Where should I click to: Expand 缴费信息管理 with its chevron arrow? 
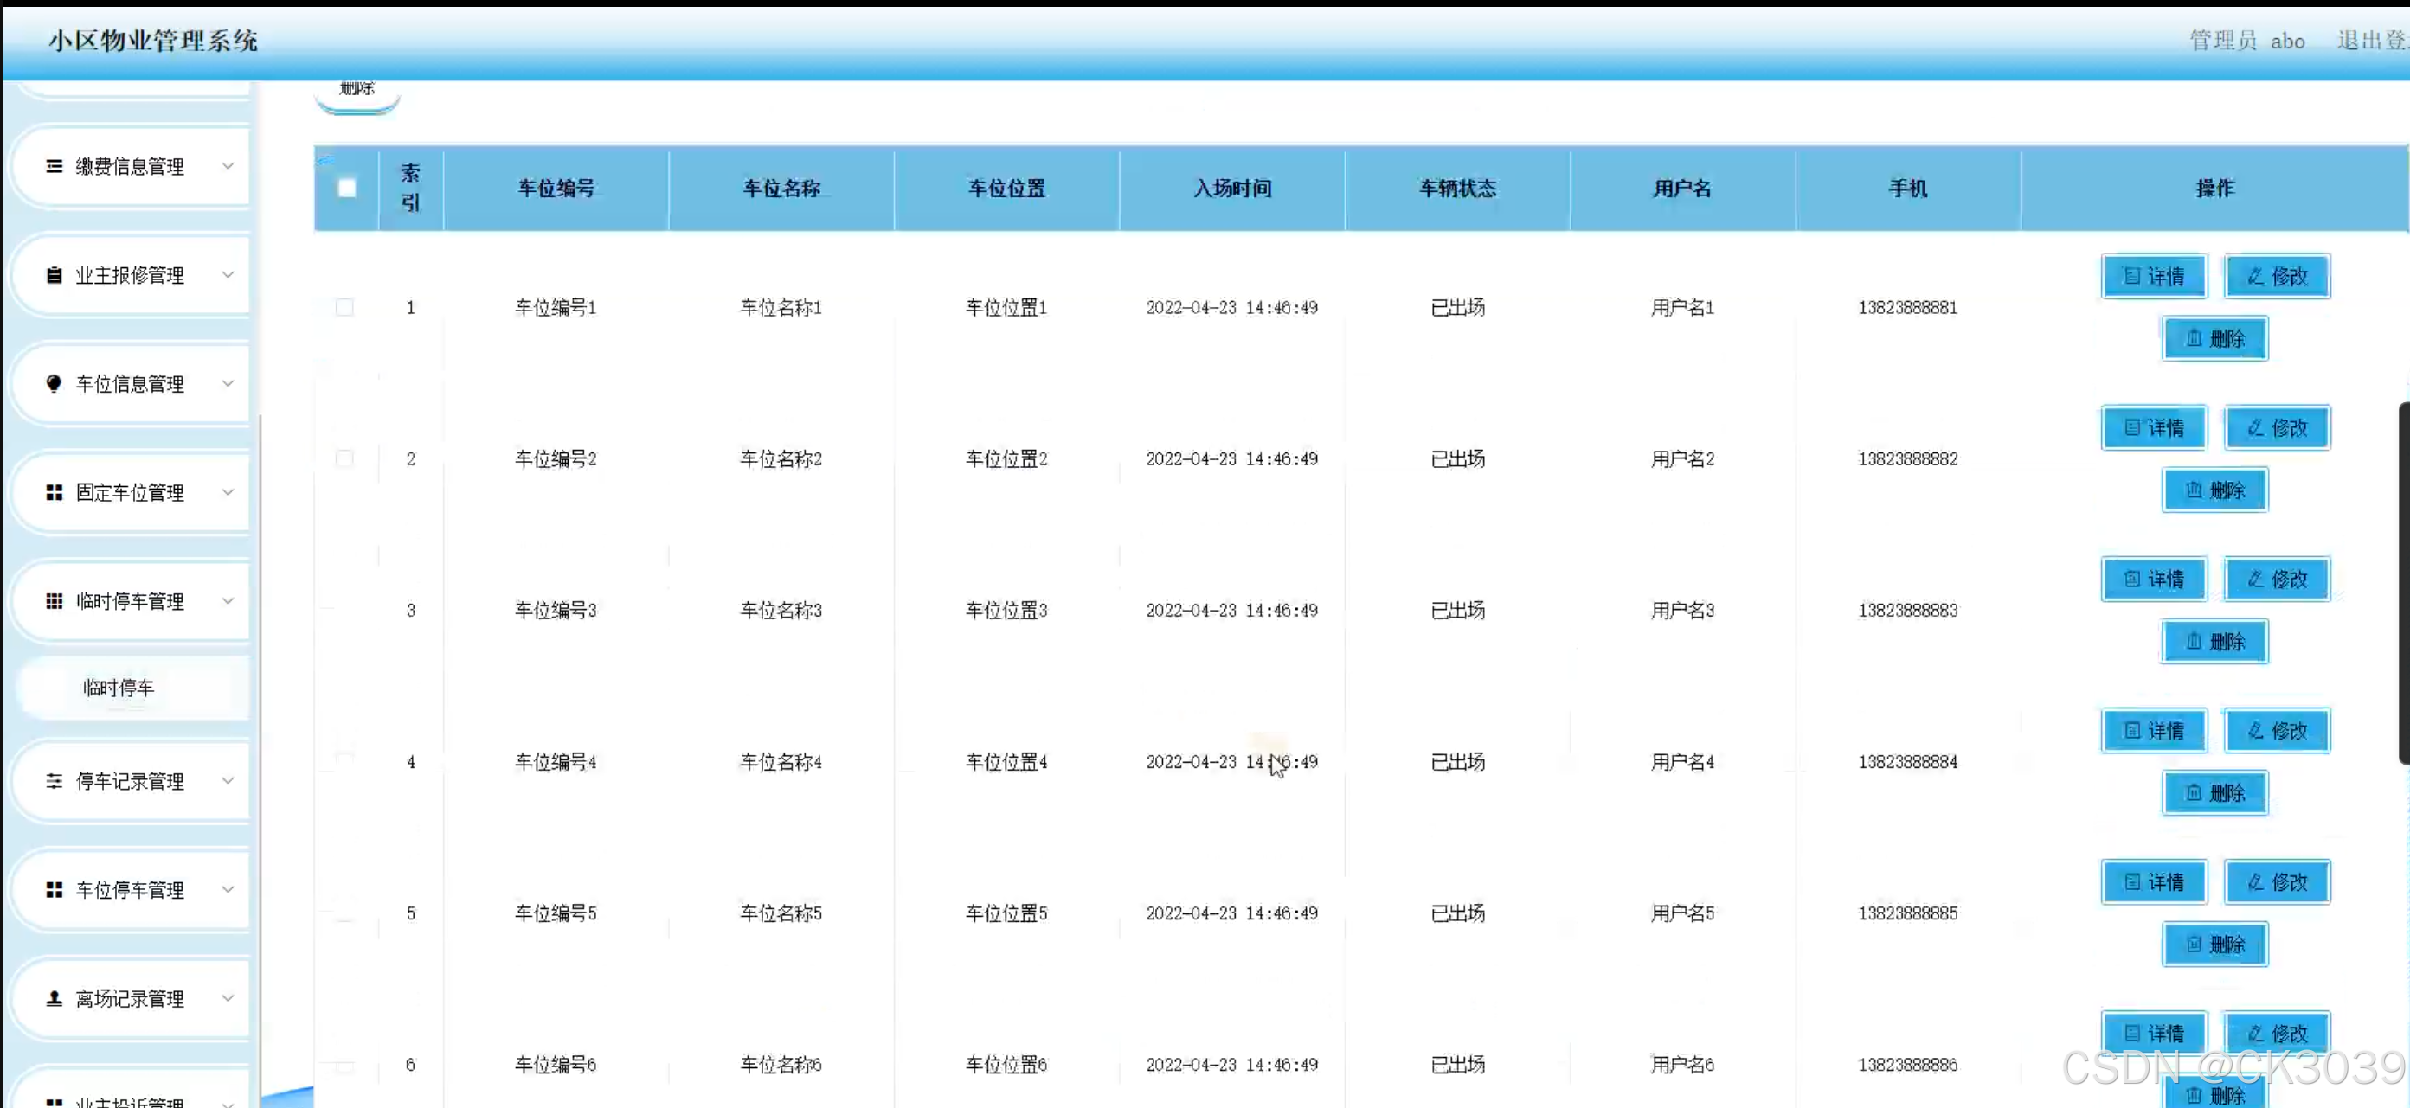click(x=228, y=166)
